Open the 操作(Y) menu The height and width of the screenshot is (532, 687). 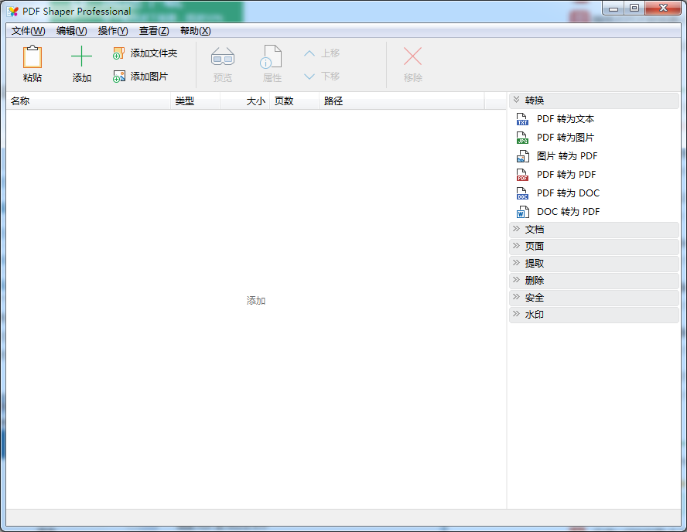point(113,31)
